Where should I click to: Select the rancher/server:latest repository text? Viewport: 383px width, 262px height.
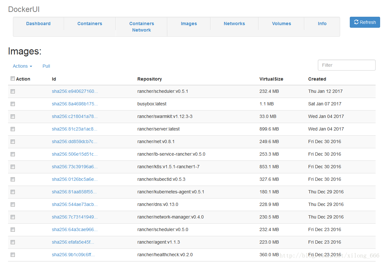pos(159,129)
